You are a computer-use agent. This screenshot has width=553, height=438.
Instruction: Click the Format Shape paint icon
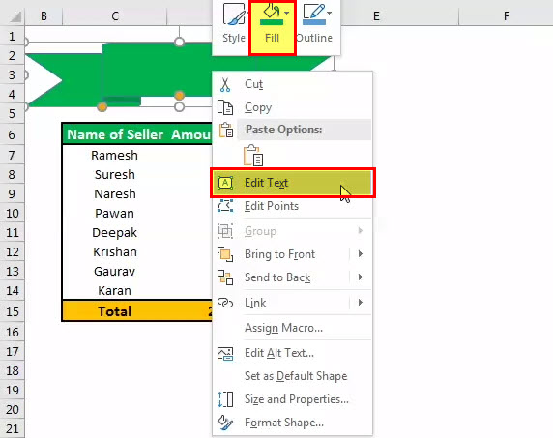tap(225, 423)
